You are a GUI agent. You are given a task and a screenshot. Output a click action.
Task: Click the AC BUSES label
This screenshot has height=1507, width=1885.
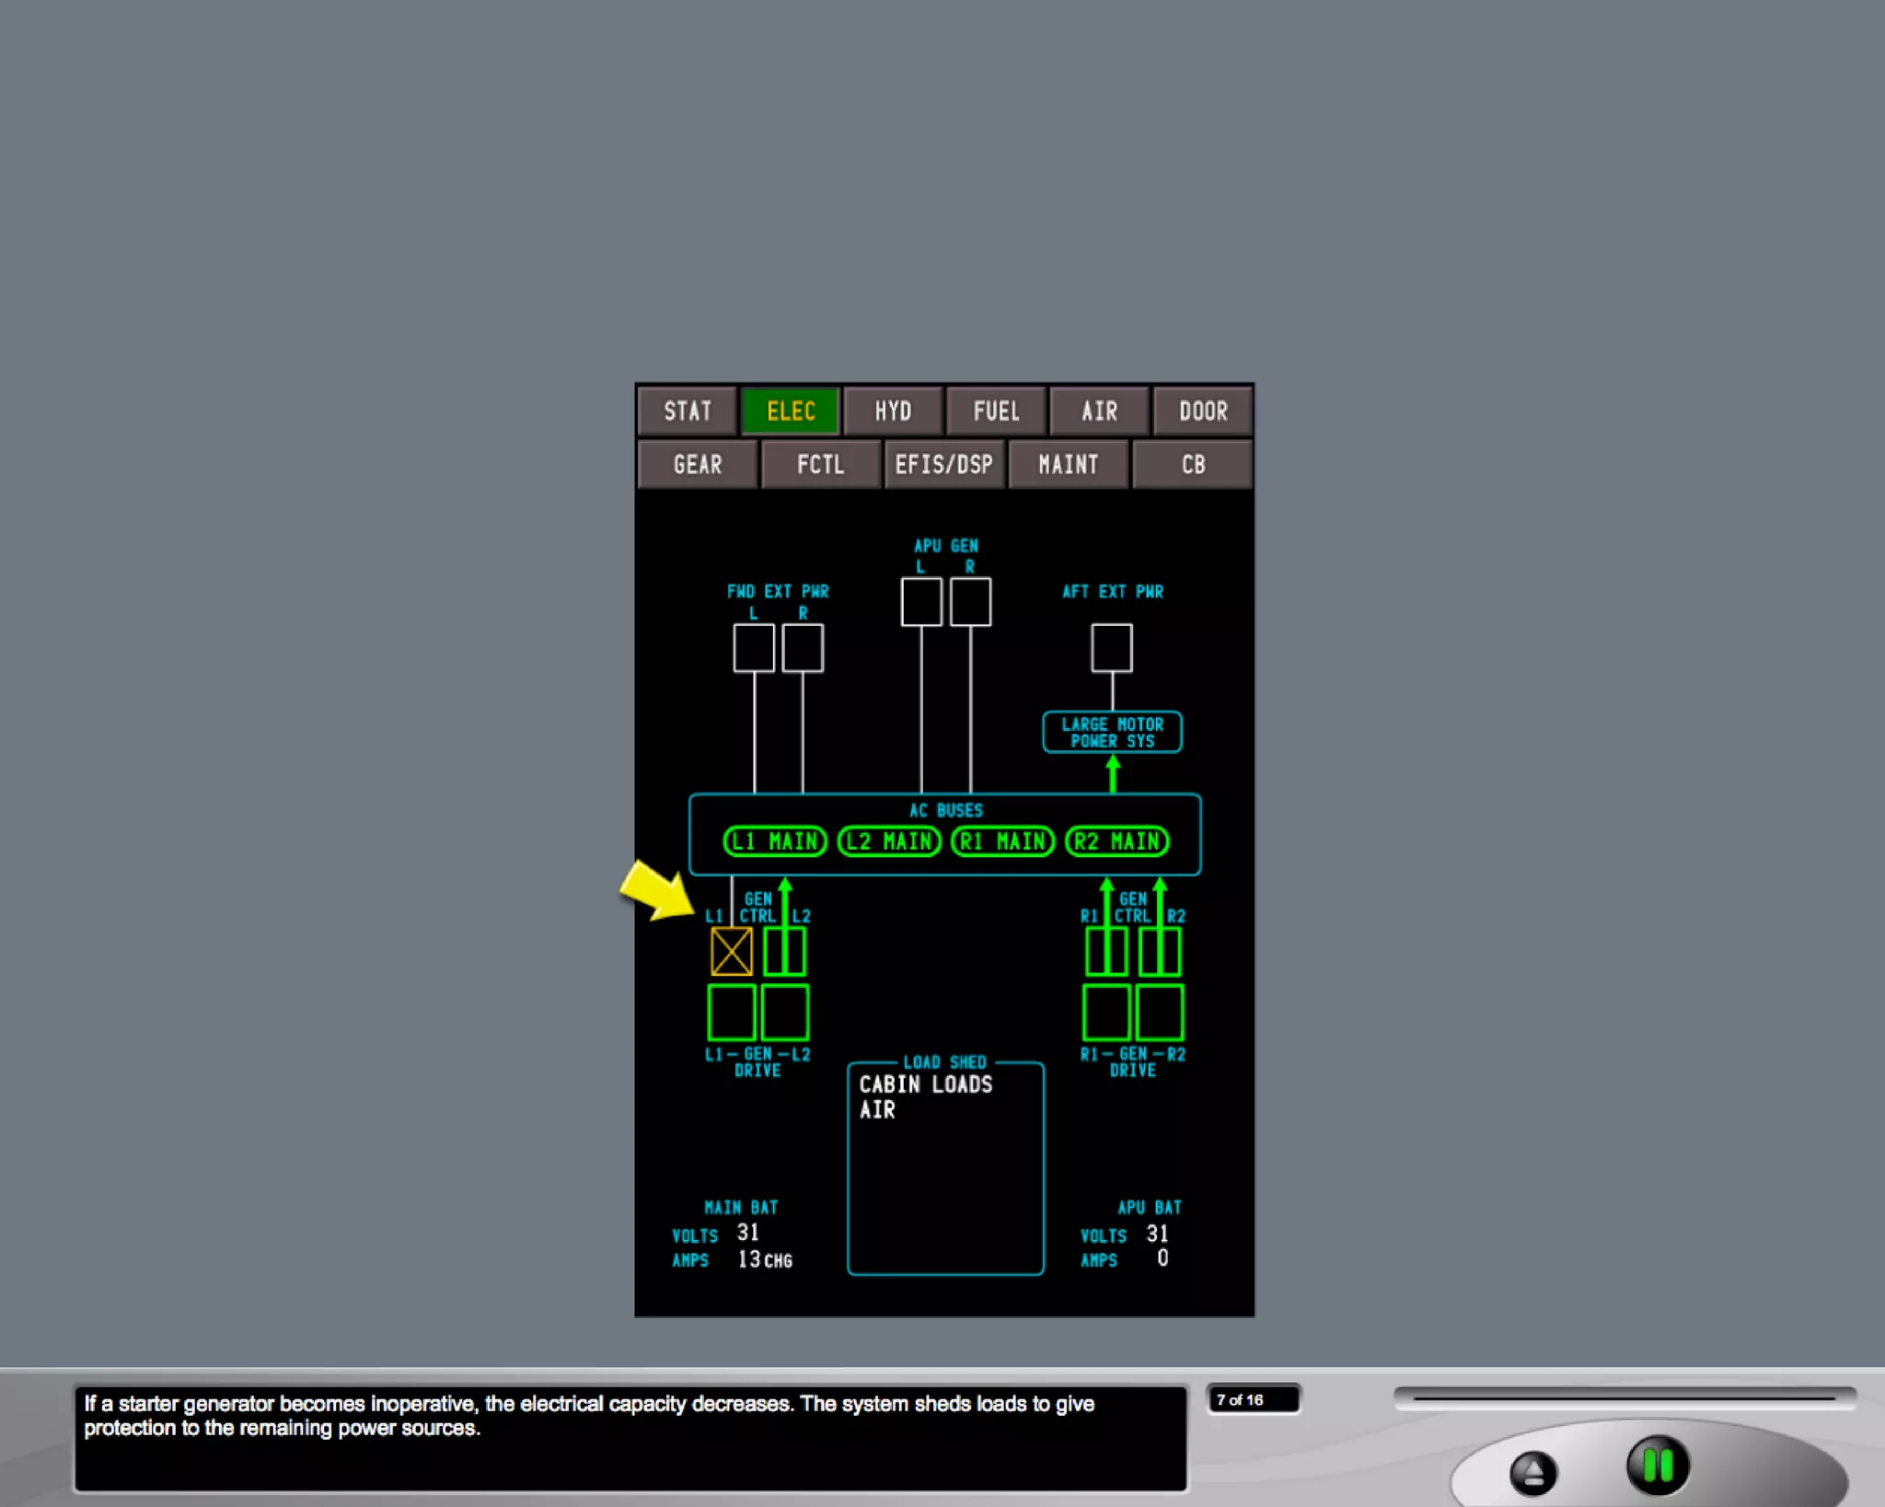[x=946, y=810]
